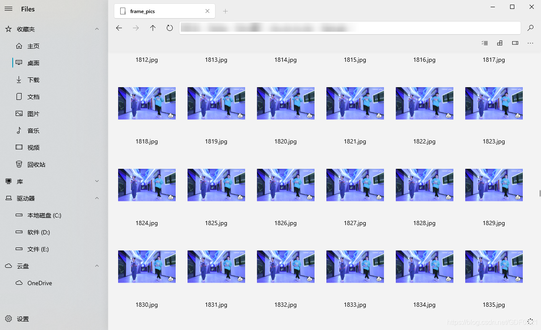
Task: Open 下载 downloads in sidebar
Action: (33, 80)
